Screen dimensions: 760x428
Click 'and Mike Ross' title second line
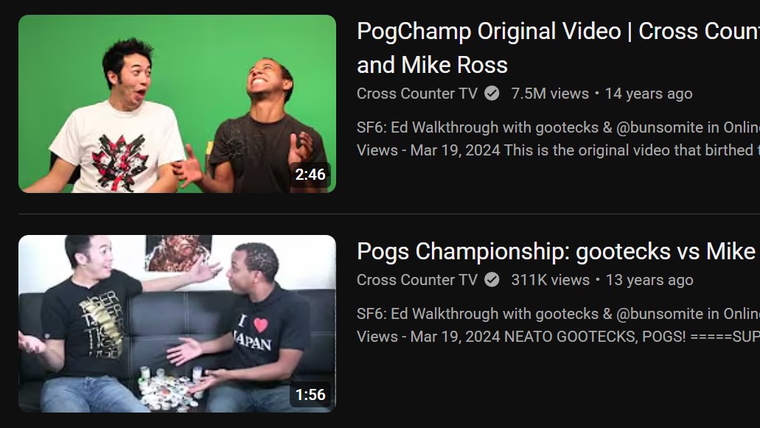tap(433, 65)
